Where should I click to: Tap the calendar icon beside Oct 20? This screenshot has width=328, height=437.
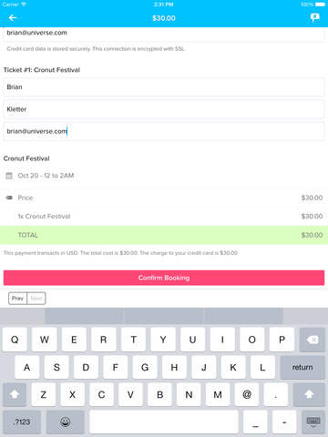point(9,176)
